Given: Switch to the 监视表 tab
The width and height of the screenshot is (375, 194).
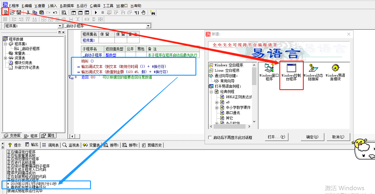Looking at the screenshot, I should pyautogui.click(x=71, y=145).
